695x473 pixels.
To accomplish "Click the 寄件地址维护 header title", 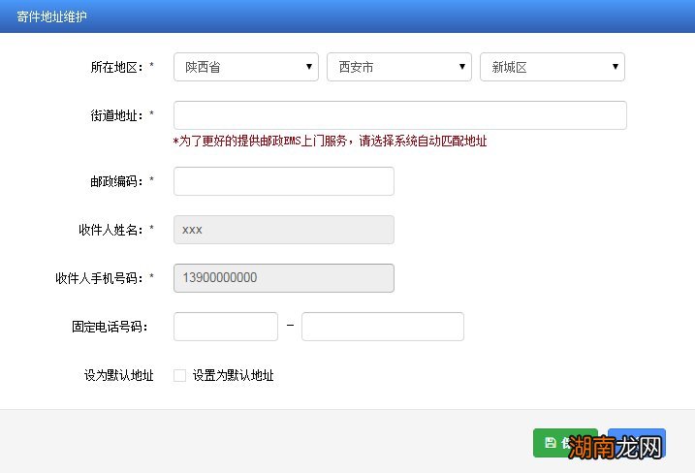I will click(x=52, y=16).
